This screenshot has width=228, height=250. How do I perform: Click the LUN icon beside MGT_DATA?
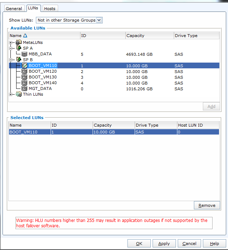(24, 88)
